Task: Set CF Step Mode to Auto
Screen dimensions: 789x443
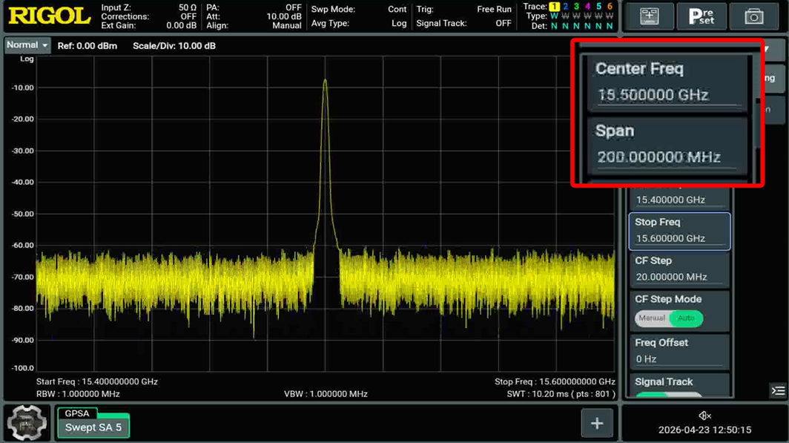Action: pos(686,318)
